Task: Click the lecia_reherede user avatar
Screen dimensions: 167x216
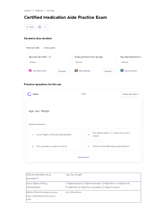Action: (x=122, y=71)
